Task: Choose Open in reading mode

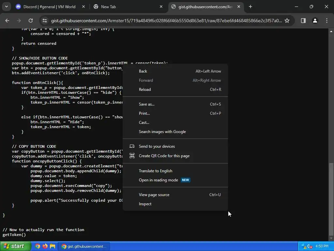Action: [x=175, y=180]
